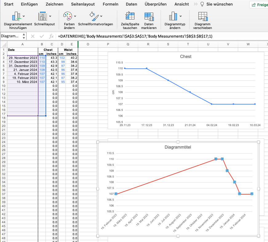Open the Formeln menu
Screen dimensions: 268x242
point(110,4)
